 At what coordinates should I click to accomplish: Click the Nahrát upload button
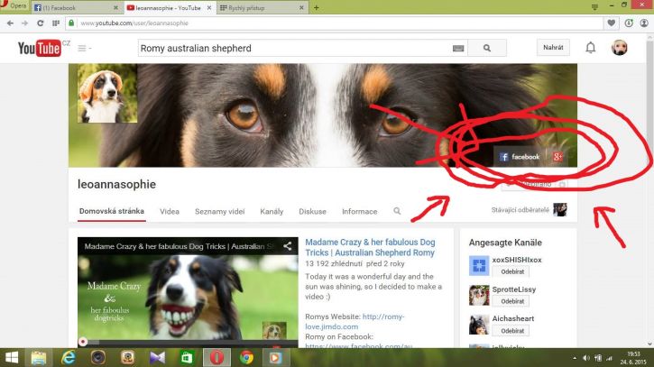[553, 48]
